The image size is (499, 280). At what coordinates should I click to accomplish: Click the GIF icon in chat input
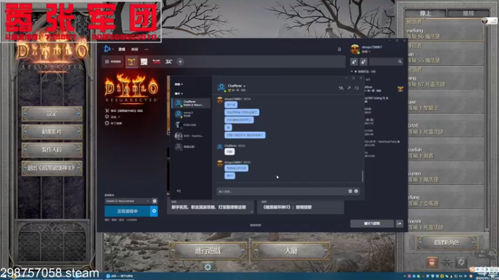coord(350,191)
